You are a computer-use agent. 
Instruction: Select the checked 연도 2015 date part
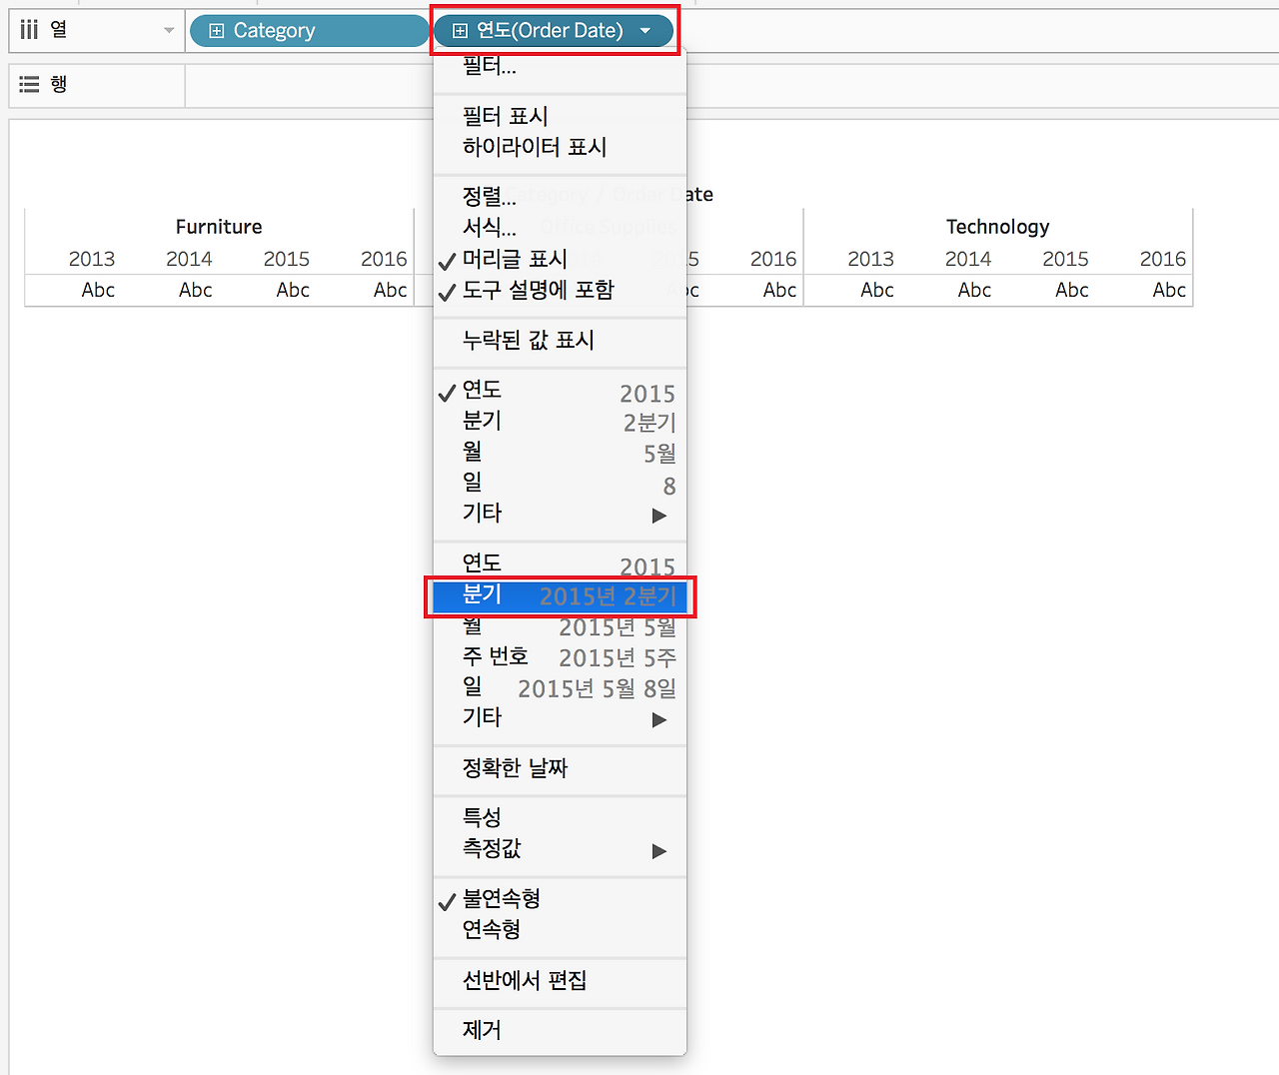[560, 391]
